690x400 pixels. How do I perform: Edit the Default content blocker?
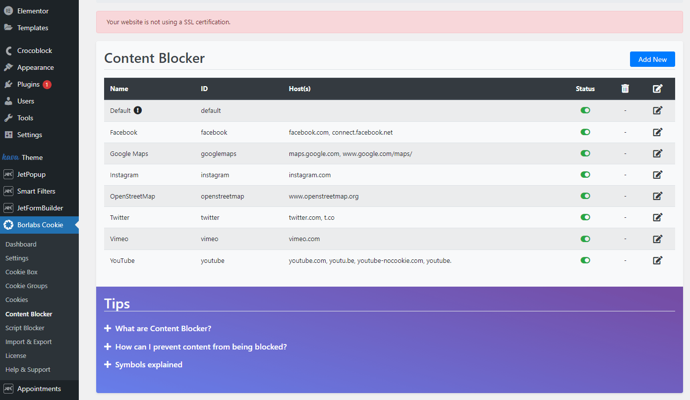click(658, 110)
